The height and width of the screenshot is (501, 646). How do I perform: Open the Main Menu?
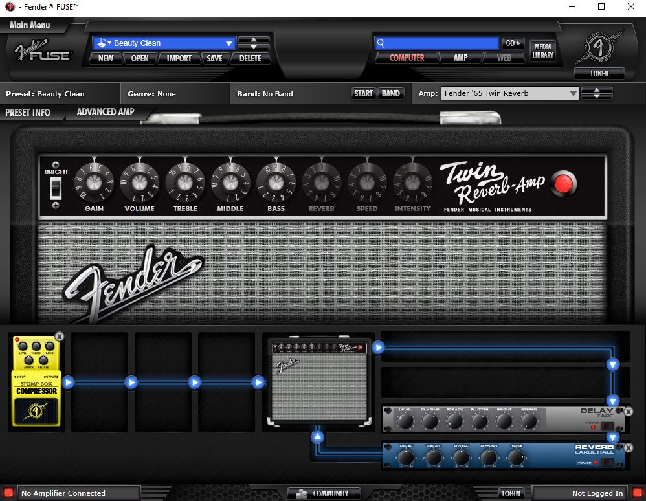30,25
